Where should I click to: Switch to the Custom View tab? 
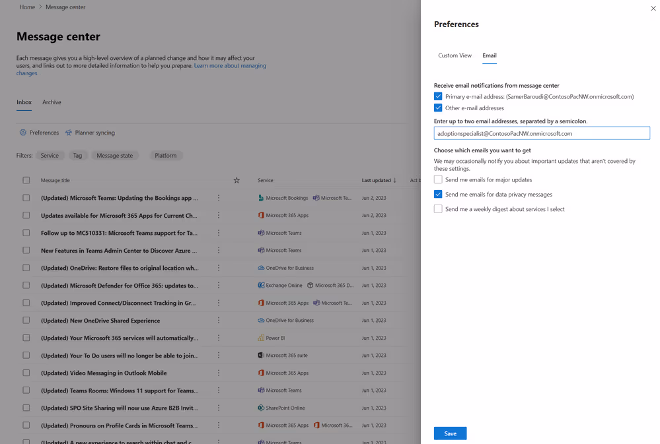tap(455, 56)
